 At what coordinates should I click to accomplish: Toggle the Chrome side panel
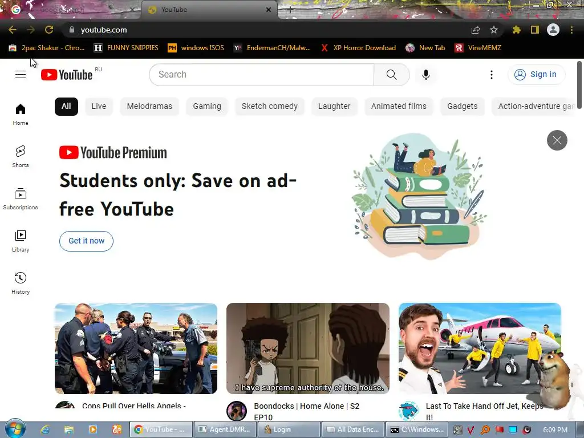[x=535, y=30]
